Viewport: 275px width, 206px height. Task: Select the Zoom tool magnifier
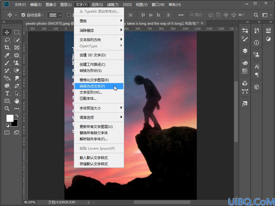[x=7, y=109]
